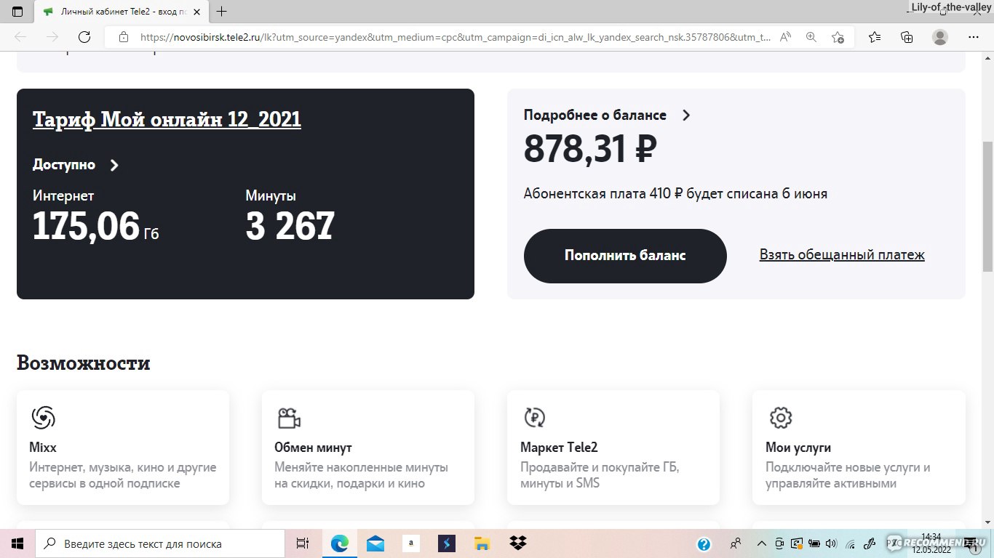Click Интернет label in tariff card

point(63,195)
